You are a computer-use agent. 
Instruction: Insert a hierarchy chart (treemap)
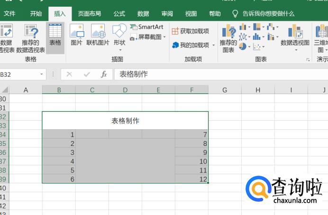click(x=257, y=27)
